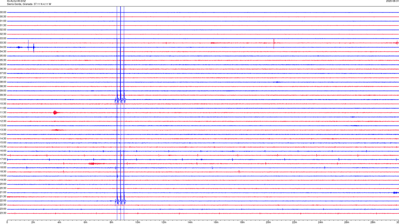Select the 06:00 trace time label
Image resolution: width=399 pixels, height=224 pixels.
(x=3, y=64)
